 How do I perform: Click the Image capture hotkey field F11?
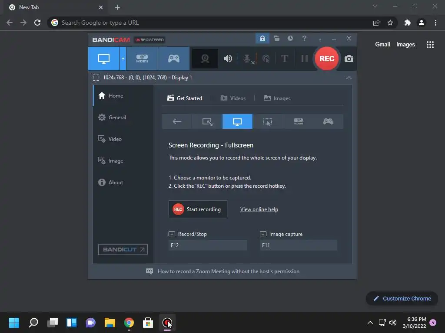298,245
